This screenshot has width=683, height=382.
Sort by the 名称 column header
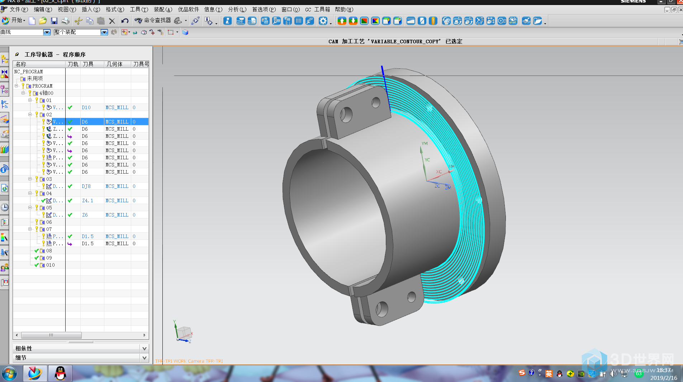point(39,64)
